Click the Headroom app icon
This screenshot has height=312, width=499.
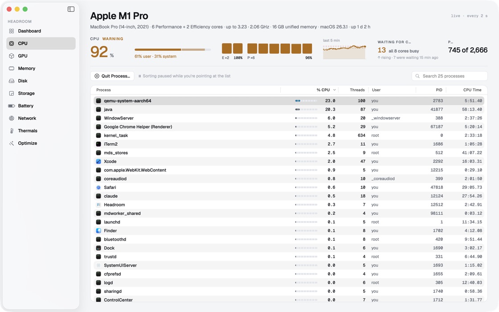point(98,205)
